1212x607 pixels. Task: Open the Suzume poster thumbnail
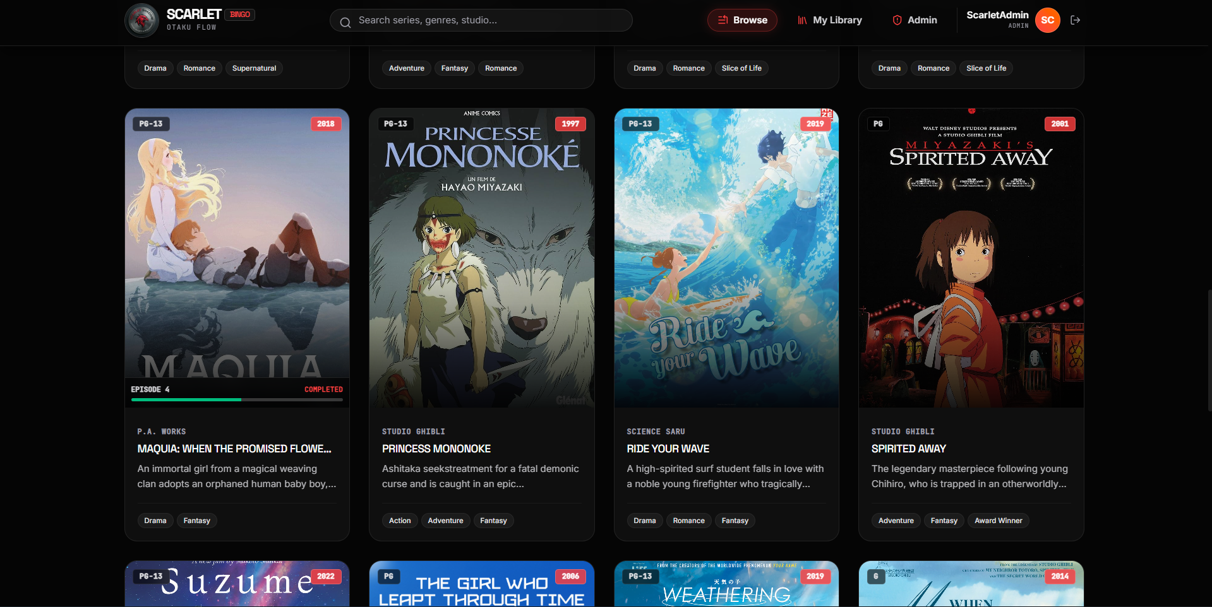(237, 584)
